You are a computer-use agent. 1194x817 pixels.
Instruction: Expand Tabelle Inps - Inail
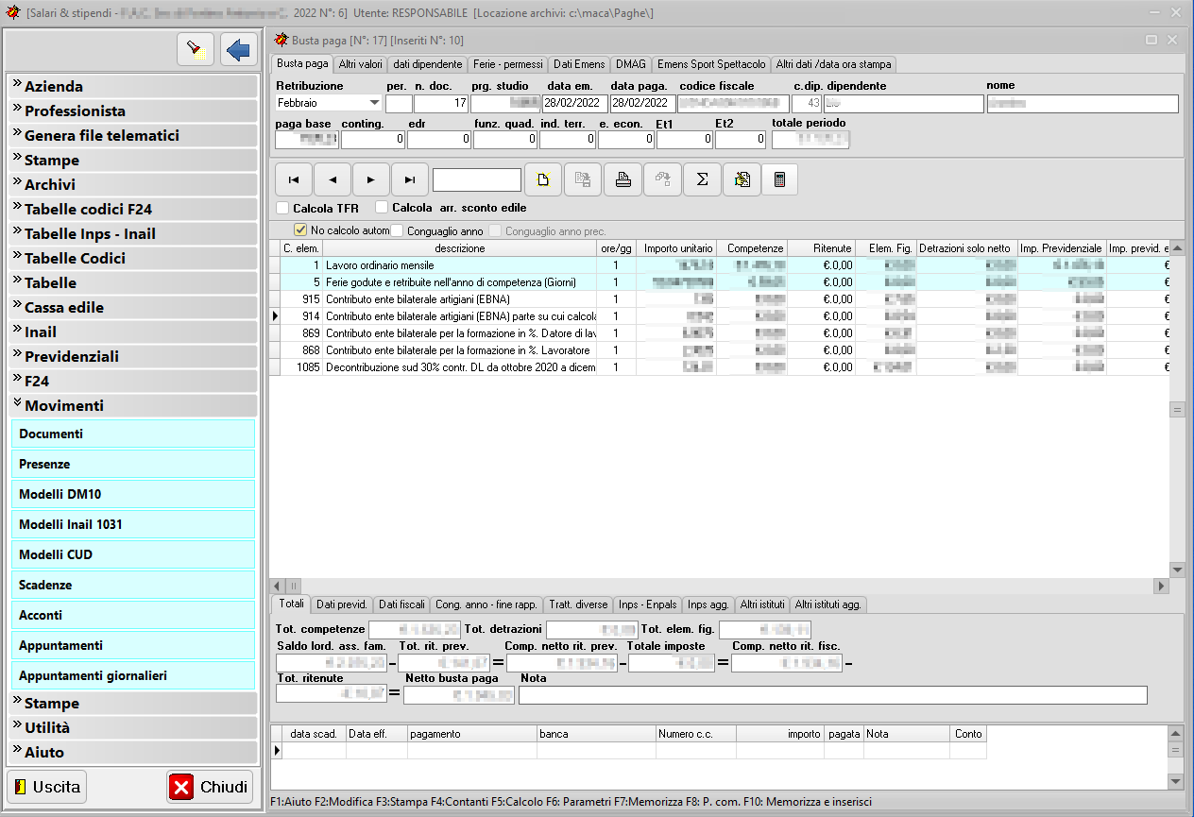point(133,233)
